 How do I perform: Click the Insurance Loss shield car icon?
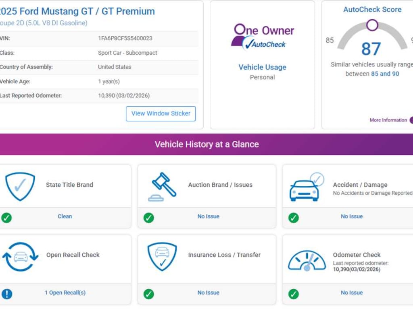(x=162, y=256)
